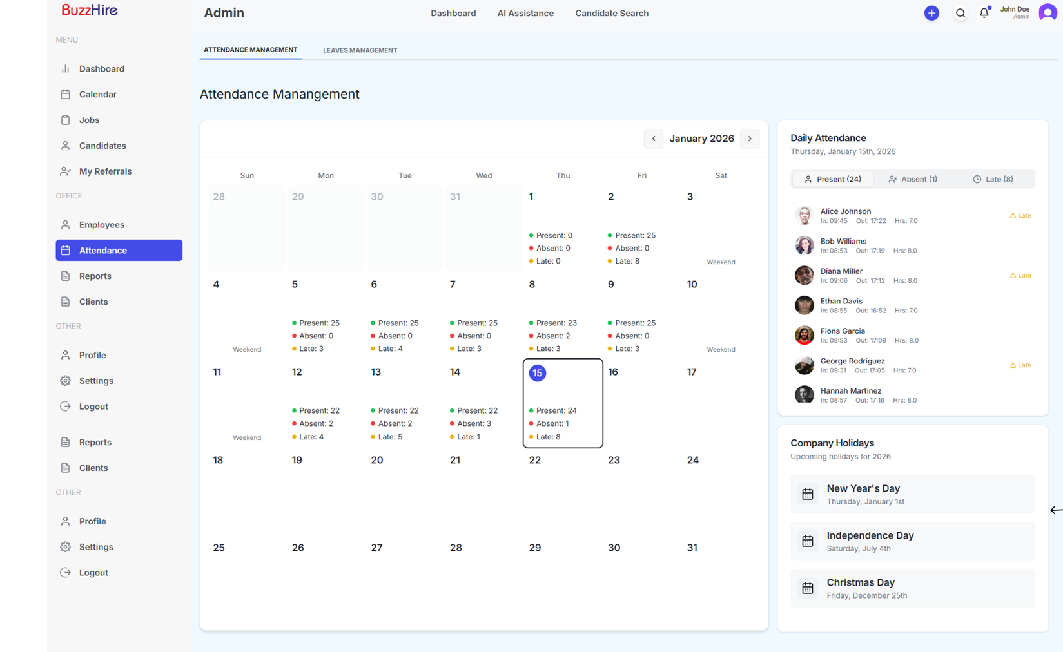This screenshot has width=1063, height=652.
Task: Switch to the Absent (1) attendance filter
Action: click(x=912, y=179)
